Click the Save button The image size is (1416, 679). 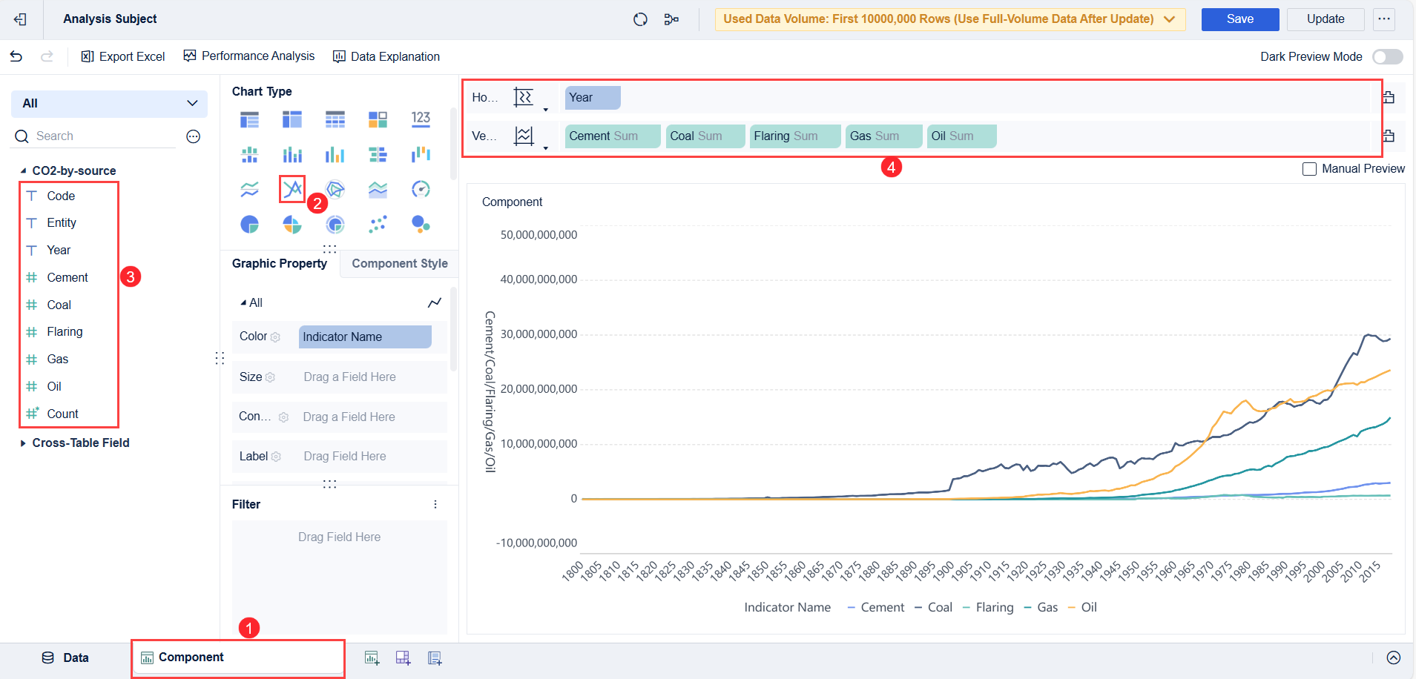[x=1239, y=19]
